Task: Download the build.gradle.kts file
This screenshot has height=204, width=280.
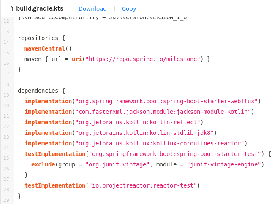Action: (x=92, y=8)
